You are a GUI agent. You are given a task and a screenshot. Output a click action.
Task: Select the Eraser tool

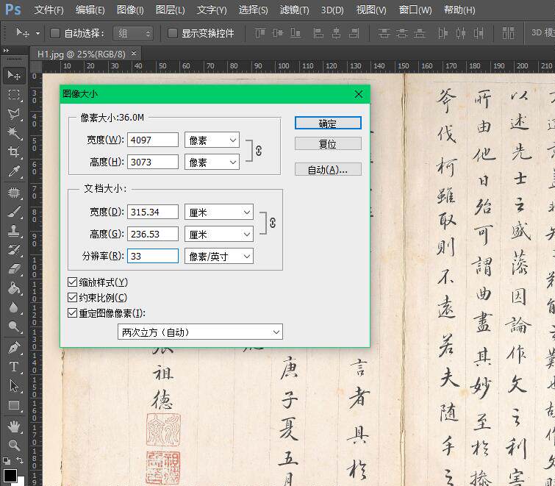tap(14, 269)
